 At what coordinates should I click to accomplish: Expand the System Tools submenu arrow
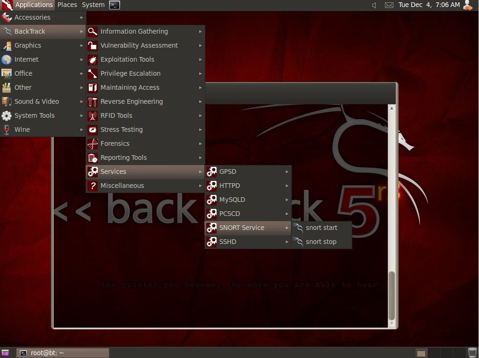click(81, 115)
